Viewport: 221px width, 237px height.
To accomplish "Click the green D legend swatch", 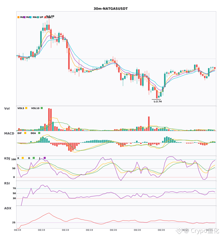I will coord(34,158).
